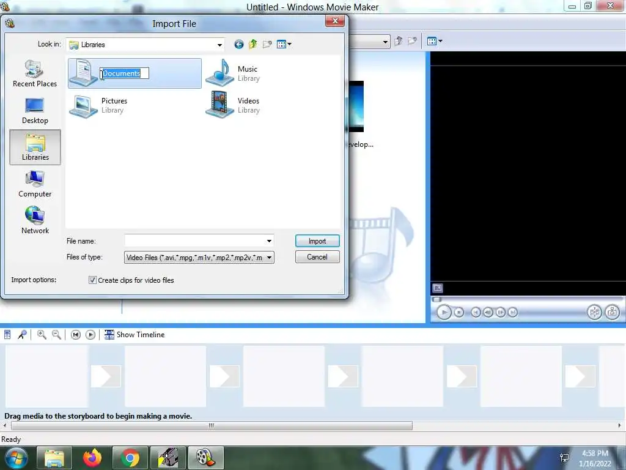Set audio levels in storyboard toolbar
This screenshot has width=626, height=470.
pos(7,335)
